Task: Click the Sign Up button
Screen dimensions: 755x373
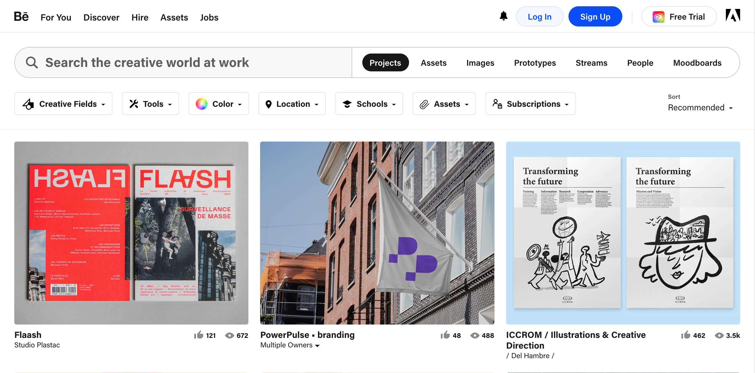Action: 595,17
